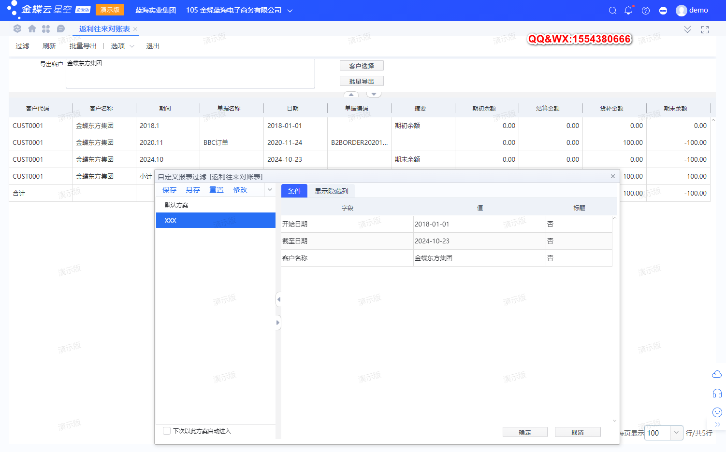The image size is (726, 452).
Task: Open scheme toolbar more-options chevron
Action: (x=270, y=190)
